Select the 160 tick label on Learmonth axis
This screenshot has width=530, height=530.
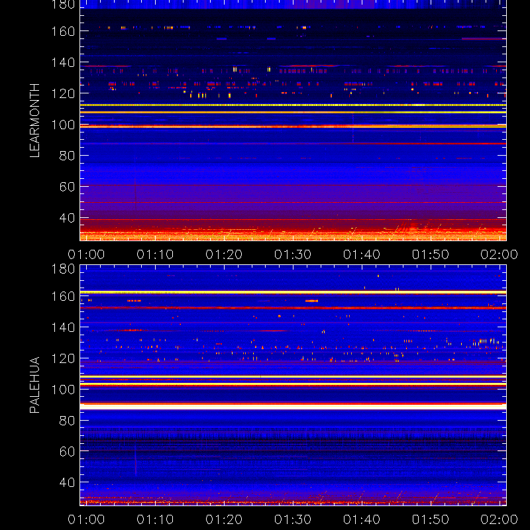point(63,31)
